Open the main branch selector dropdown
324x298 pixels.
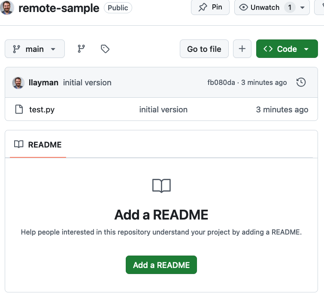(35, 49)
